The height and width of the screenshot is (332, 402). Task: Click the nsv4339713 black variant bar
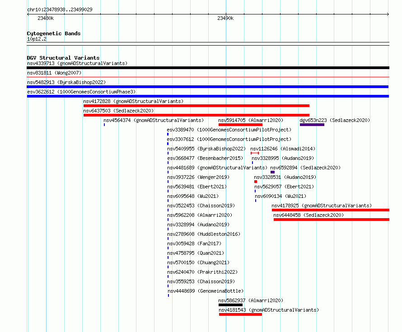pyautogui.click(x=208, y=68)
